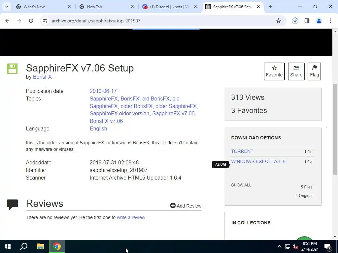
Task: Open a new tab with plus button
Action: click(x=270, y=7)
